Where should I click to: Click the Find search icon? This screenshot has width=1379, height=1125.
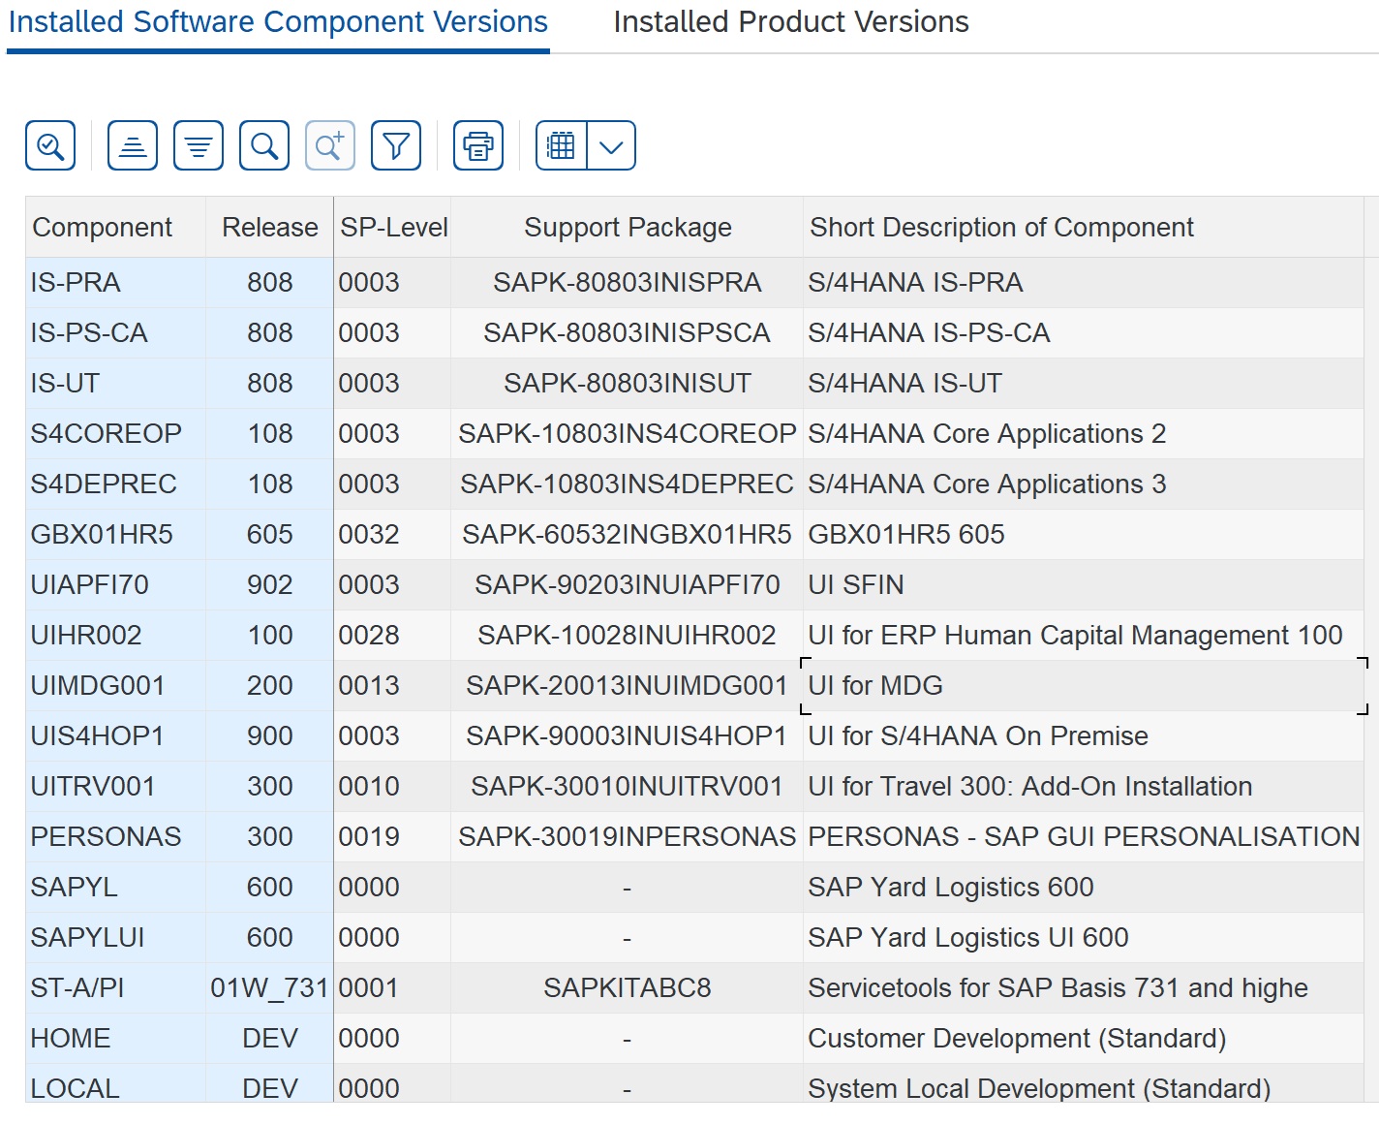tap(264, 145)
